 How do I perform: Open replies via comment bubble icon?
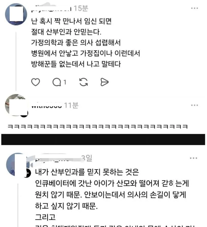point(57,82)
